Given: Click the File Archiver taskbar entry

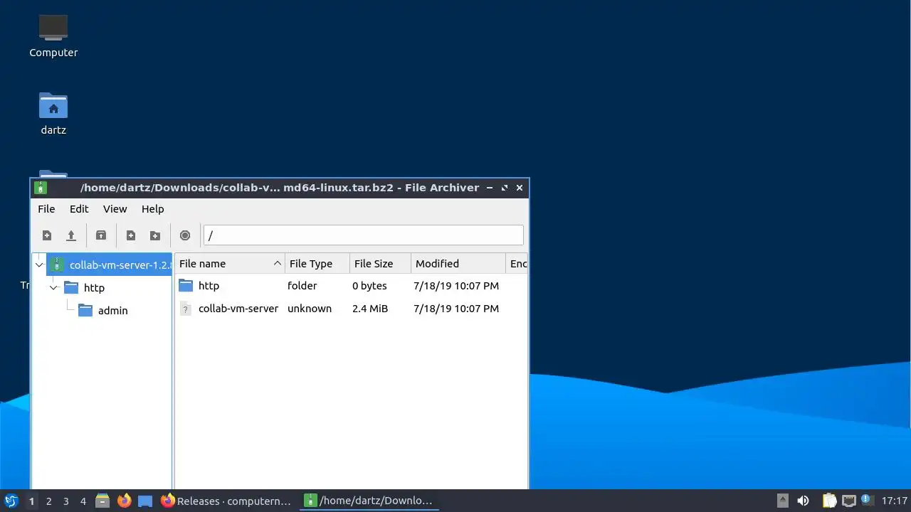Looking at the screenshot, I should point(369,501).
